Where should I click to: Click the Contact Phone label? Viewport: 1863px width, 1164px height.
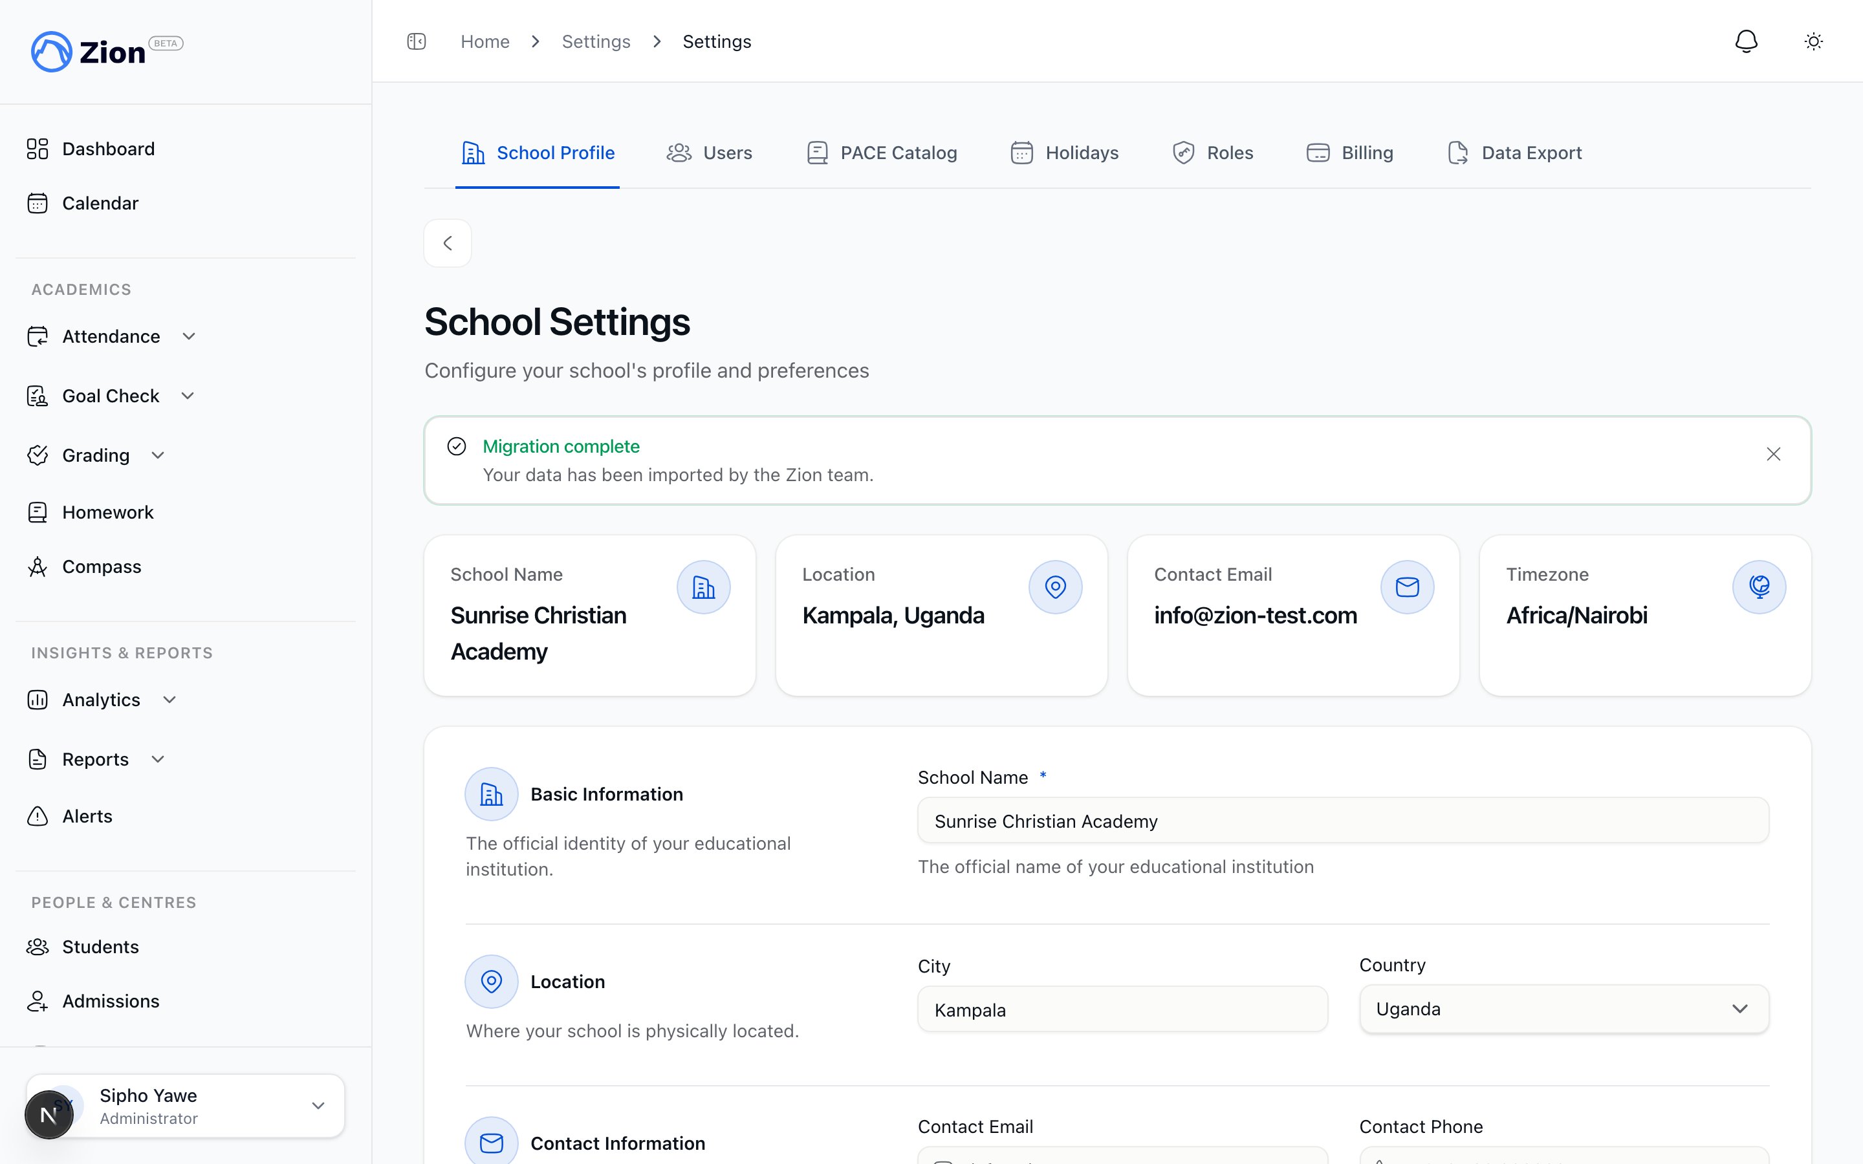(1421, 1126)
